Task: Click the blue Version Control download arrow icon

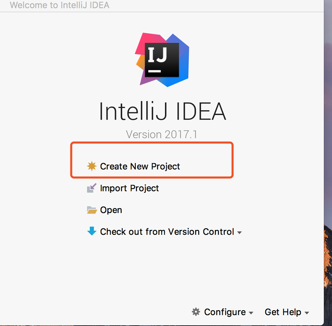Action: click(x=92, y=231)
